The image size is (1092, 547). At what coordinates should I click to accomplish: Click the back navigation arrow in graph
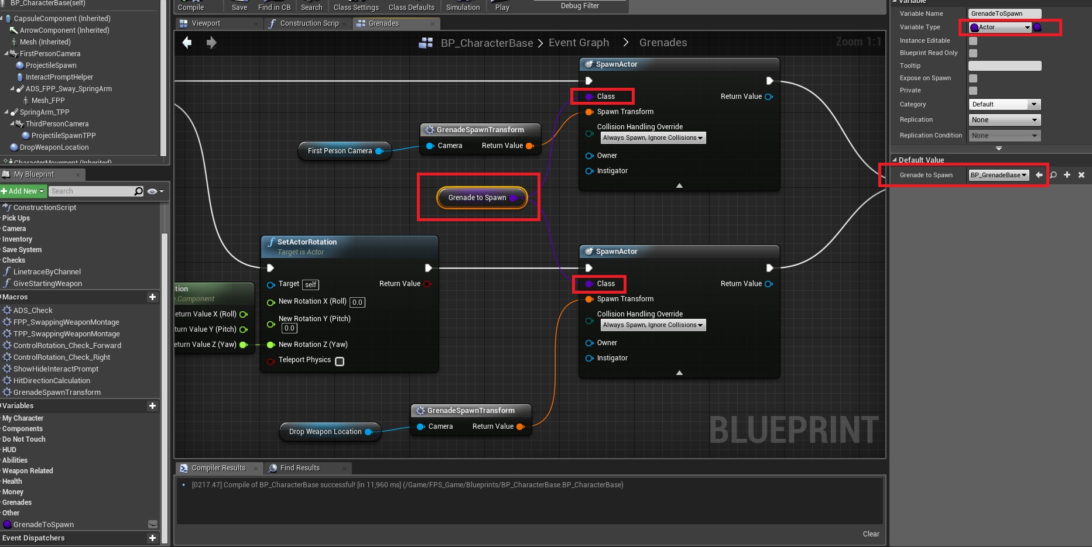pos(187,43)
